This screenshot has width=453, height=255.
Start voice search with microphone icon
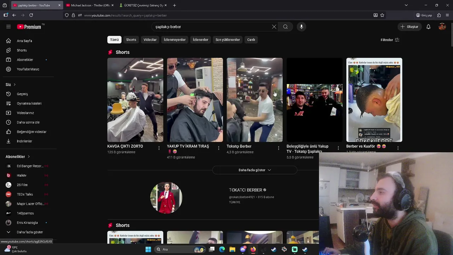coord(302,27)
